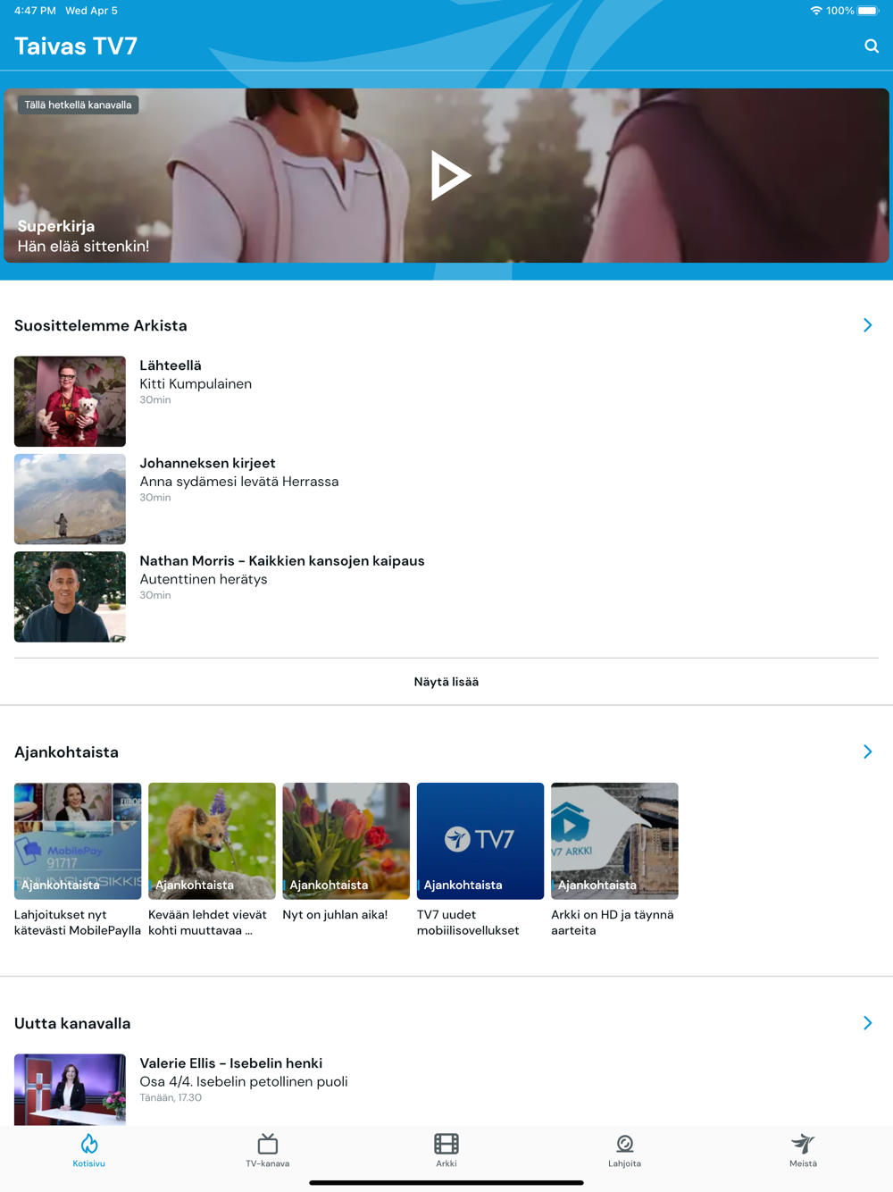Switch to the TV-kanava tab
Image resolution: width=893 pixels, height=1192 pixels.
[x=268, y=1151]
